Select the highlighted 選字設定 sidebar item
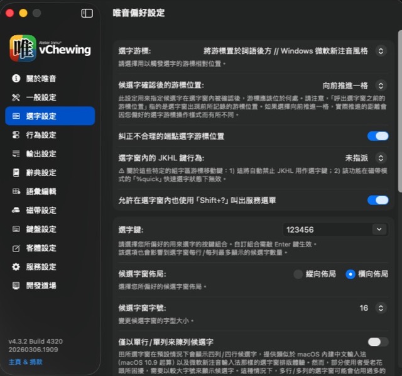This screenshot has width=402, height=376. [x=50, y=116]
